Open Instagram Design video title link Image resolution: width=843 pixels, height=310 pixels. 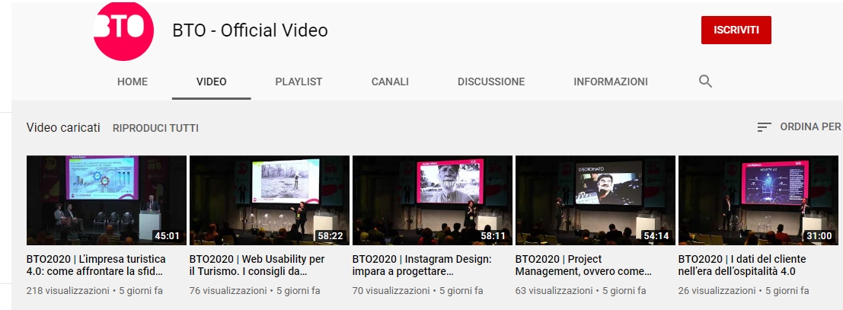coord(422,265)
